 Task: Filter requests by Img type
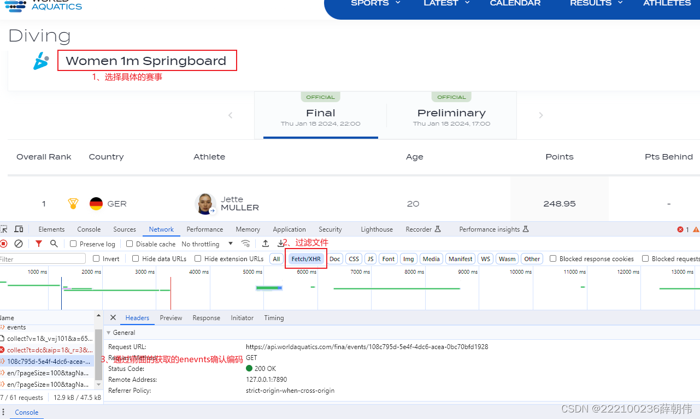(x=408, y=259)
